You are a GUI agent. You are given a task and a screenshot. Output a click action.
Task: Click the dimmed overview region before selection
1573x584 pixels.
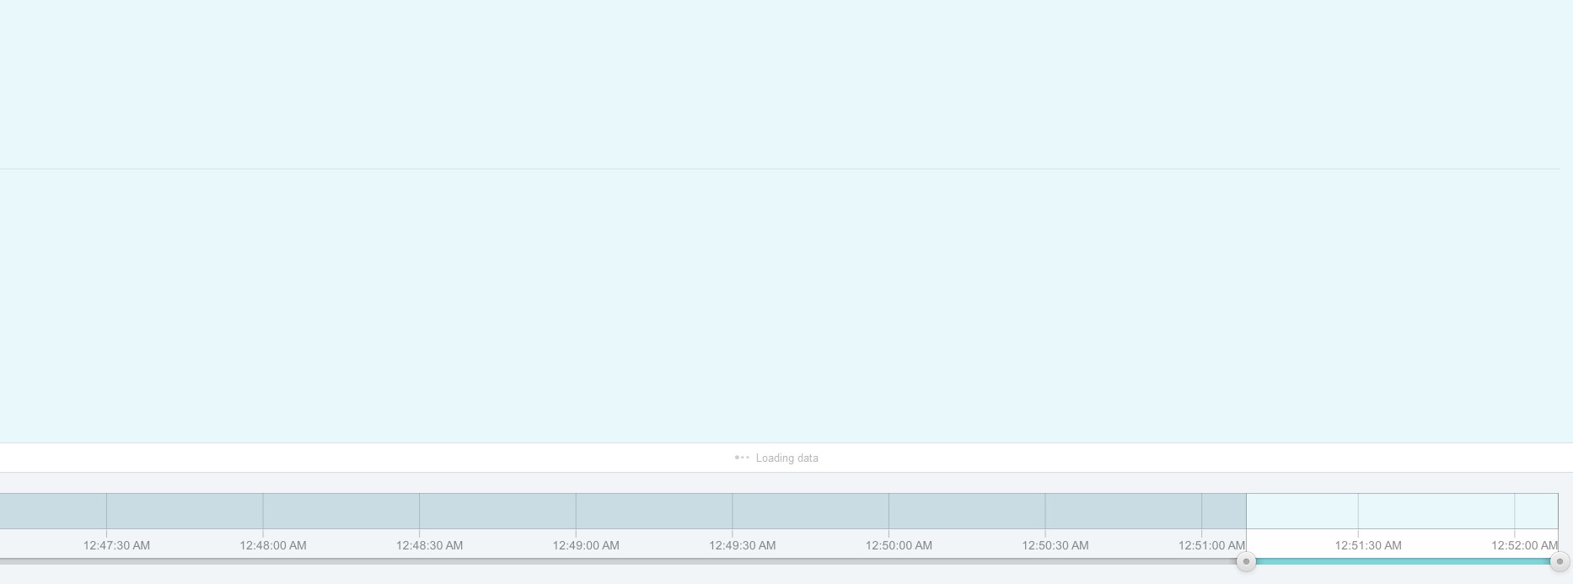click(x=623, y=512)
